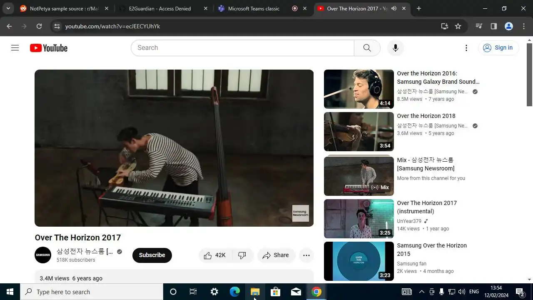Viewport: 533px width, 300px height.
Task: Click channel name 'UnYear379'
Action: pyautogui.click(x=409, y=221)
